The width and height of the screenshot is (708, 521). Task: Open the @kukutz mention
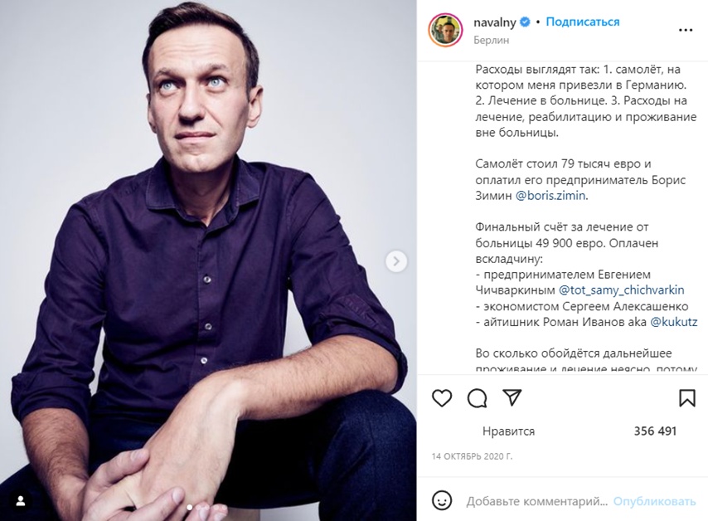tap(673, 322)
